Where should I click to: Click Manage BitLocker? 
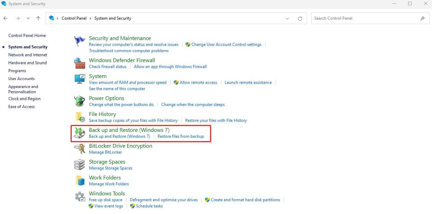[106, 152]
